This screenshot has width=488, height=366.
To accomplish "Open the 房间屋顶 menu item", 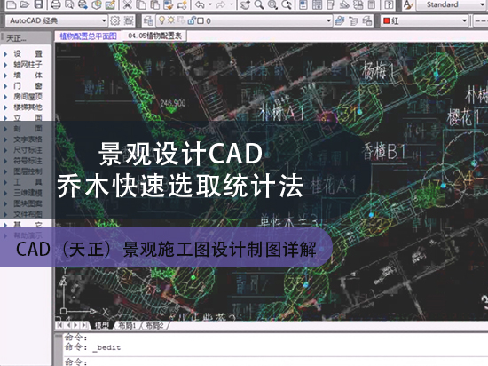I will (x=28, y=97).
